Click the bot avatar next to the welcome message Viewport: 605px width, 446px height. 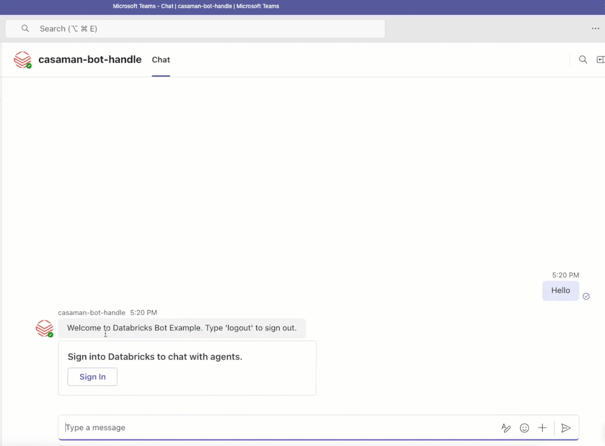coord(44,328)
